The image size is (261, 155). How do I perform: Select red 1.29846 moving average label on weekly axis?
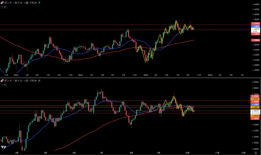point(256,40)
